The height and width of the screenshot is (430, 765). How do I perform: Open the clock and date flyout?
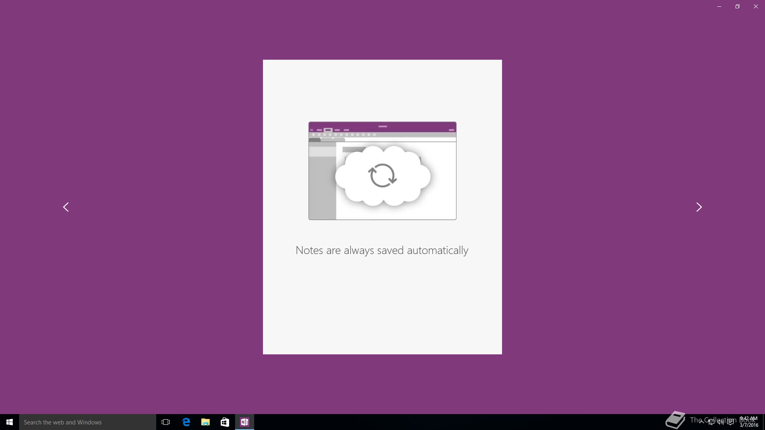(x=749, y=422)
